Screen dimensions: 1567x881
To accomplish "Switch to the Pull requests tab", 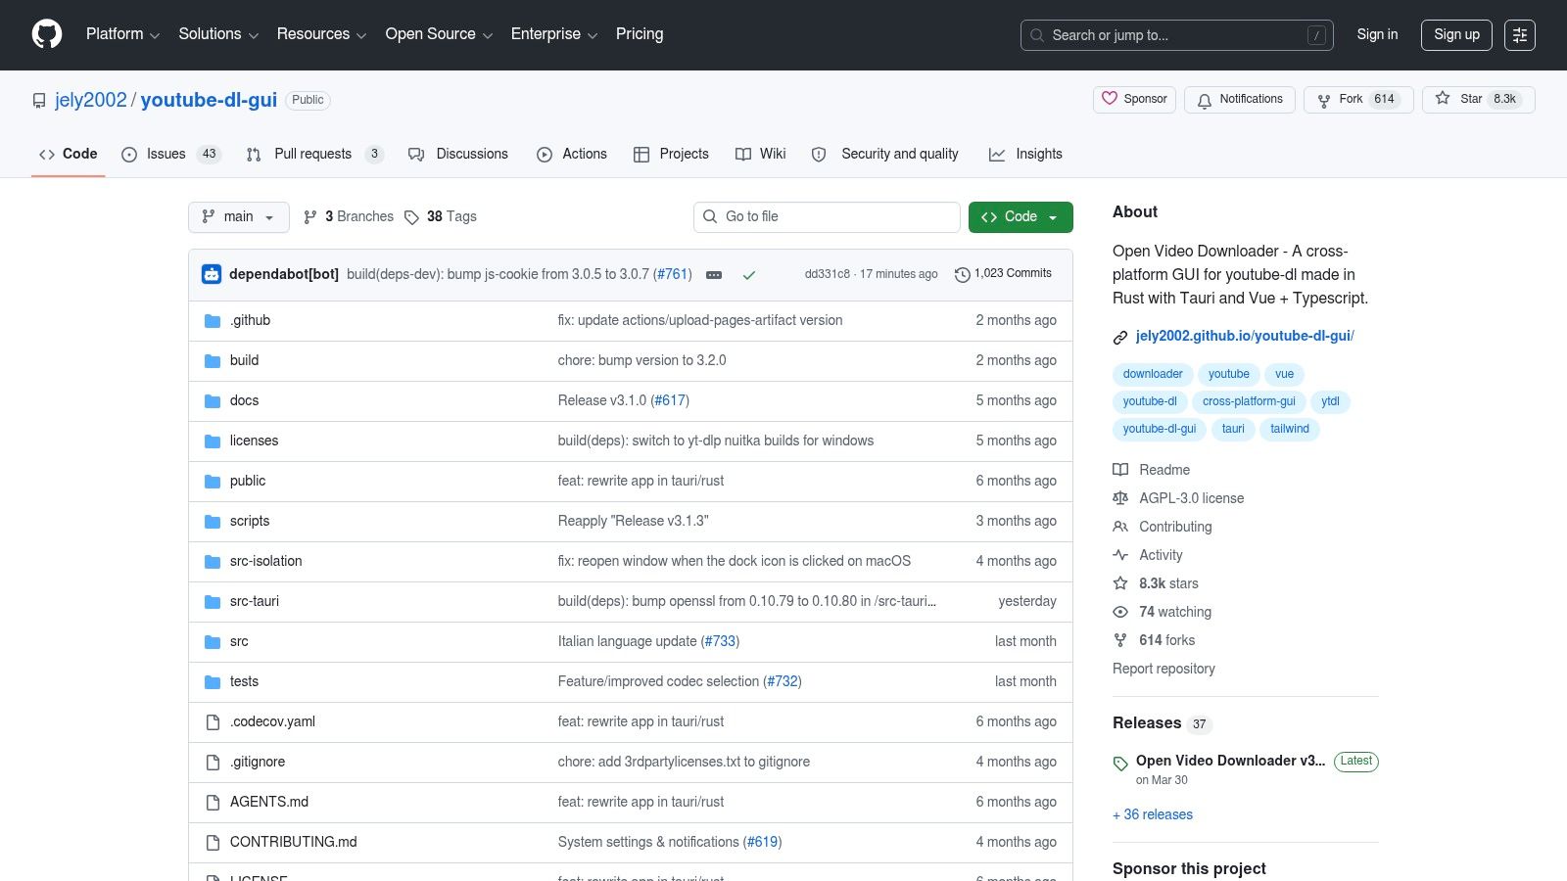I will coord(314,154).
